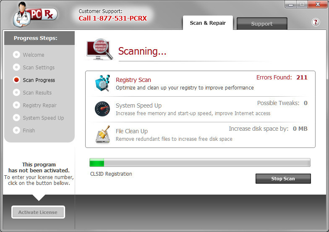The height and width of the screenshot is (232, 329).
Task: Click the Finish step label
Action: (x=29, y=130)
